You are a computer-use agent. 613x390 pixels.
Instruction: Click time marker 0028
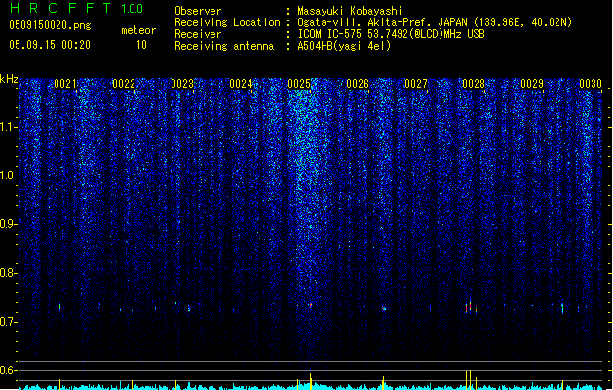[474, 84]
